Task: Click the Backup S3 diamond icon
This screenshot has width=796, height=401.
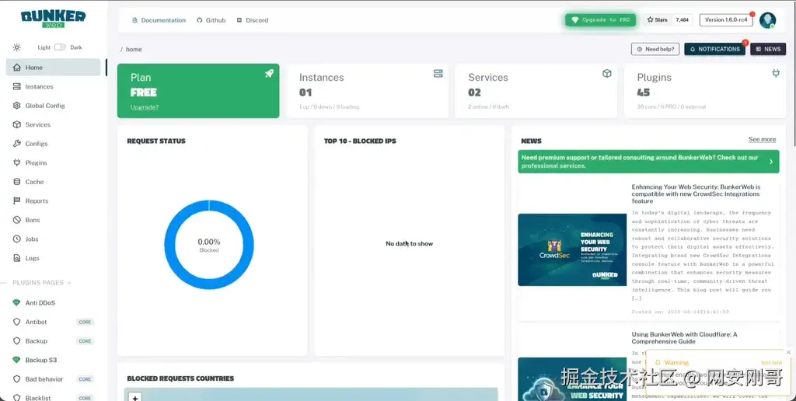Action: (17, 360)
